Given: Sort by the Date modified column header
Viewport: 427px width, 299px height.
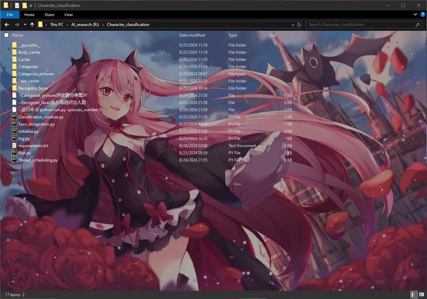Looking at the screenshot, I should 192,35.
